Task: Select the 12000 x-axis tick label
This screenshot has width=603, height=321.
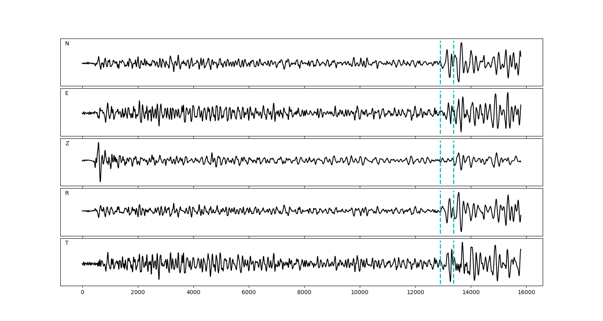Action: click(x=415, y=293)
